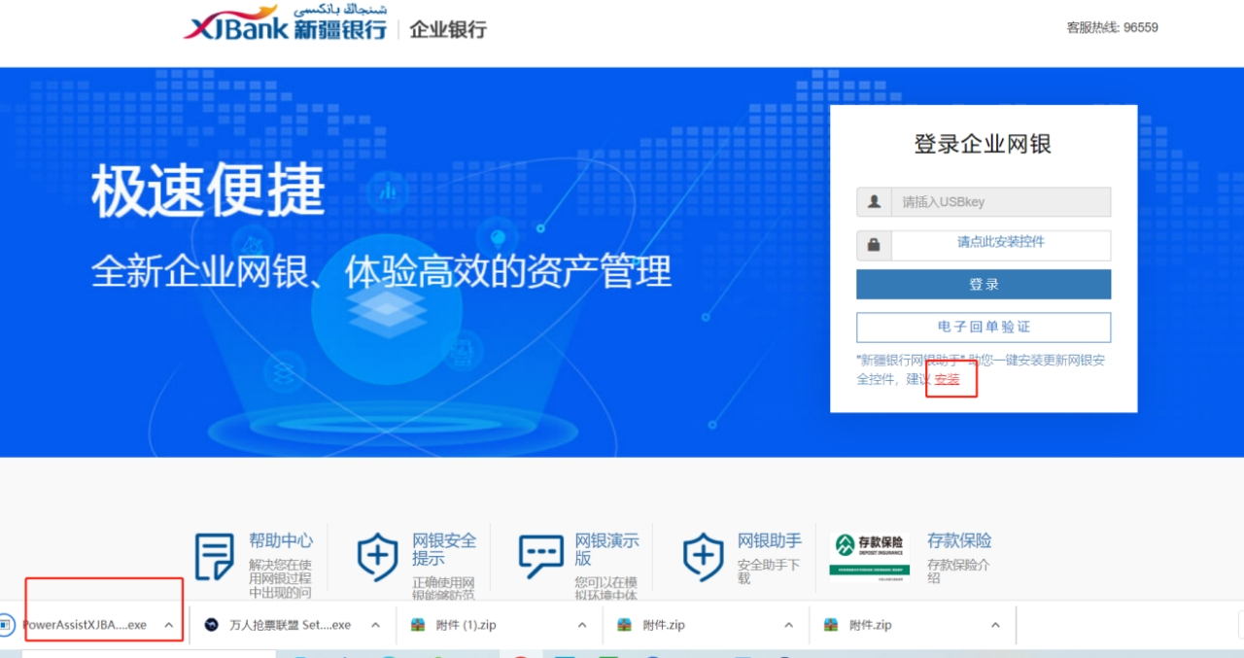Open the 帮助中心 link
The width and height of the screenshot is (1244, 658).
click(281, 540)
